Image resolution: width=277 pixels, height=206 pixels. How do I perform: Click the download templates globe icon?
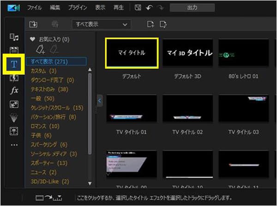55,24
